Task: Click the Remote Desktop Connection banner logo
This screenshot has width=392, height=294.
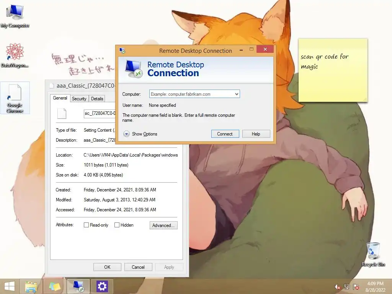Action: tap(134, 69)
